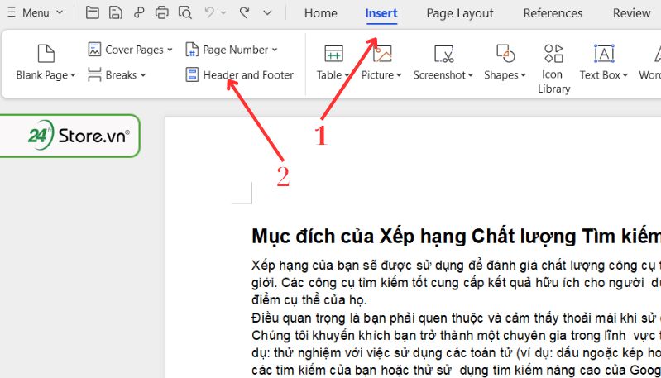Open the Review tab
The height and width of the screenshot is (378, 661).
pyautogui.click(x=631, y=13)
